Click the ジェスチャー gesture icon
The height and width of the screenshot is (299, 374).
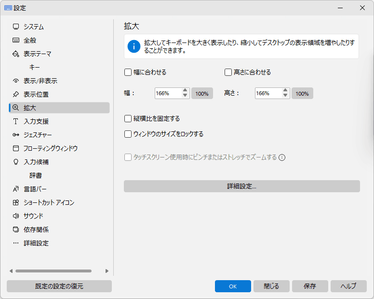click(16, 135)
